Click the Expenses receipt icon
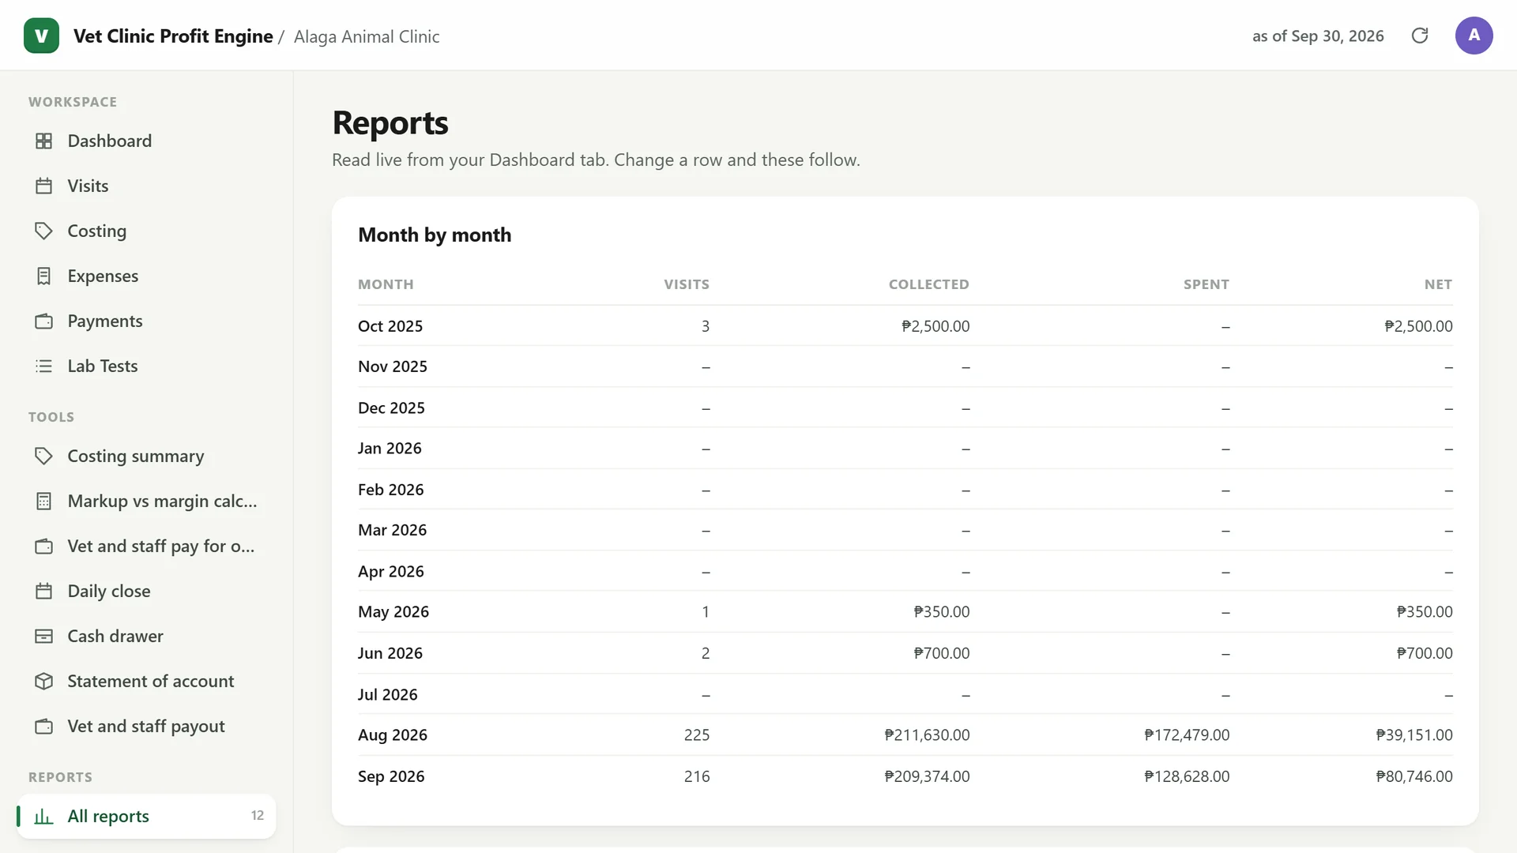Viewport: 1517px width, 853px height. pos(44,276)
